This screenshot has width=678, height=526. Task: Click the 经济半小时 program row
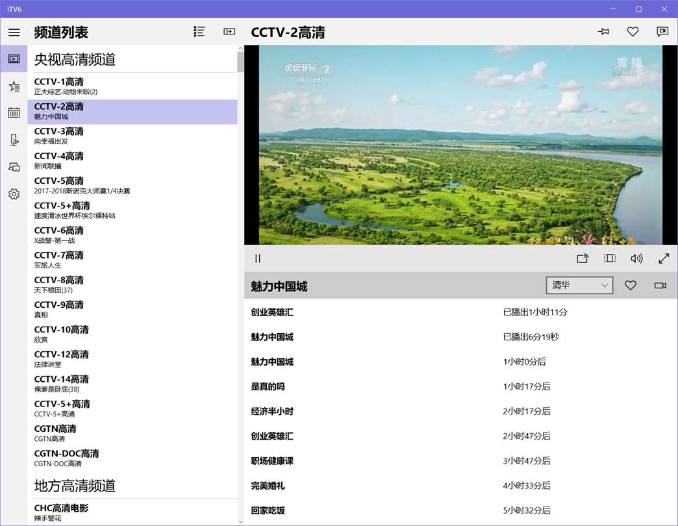pyautogui.click(x=461, y=412)
